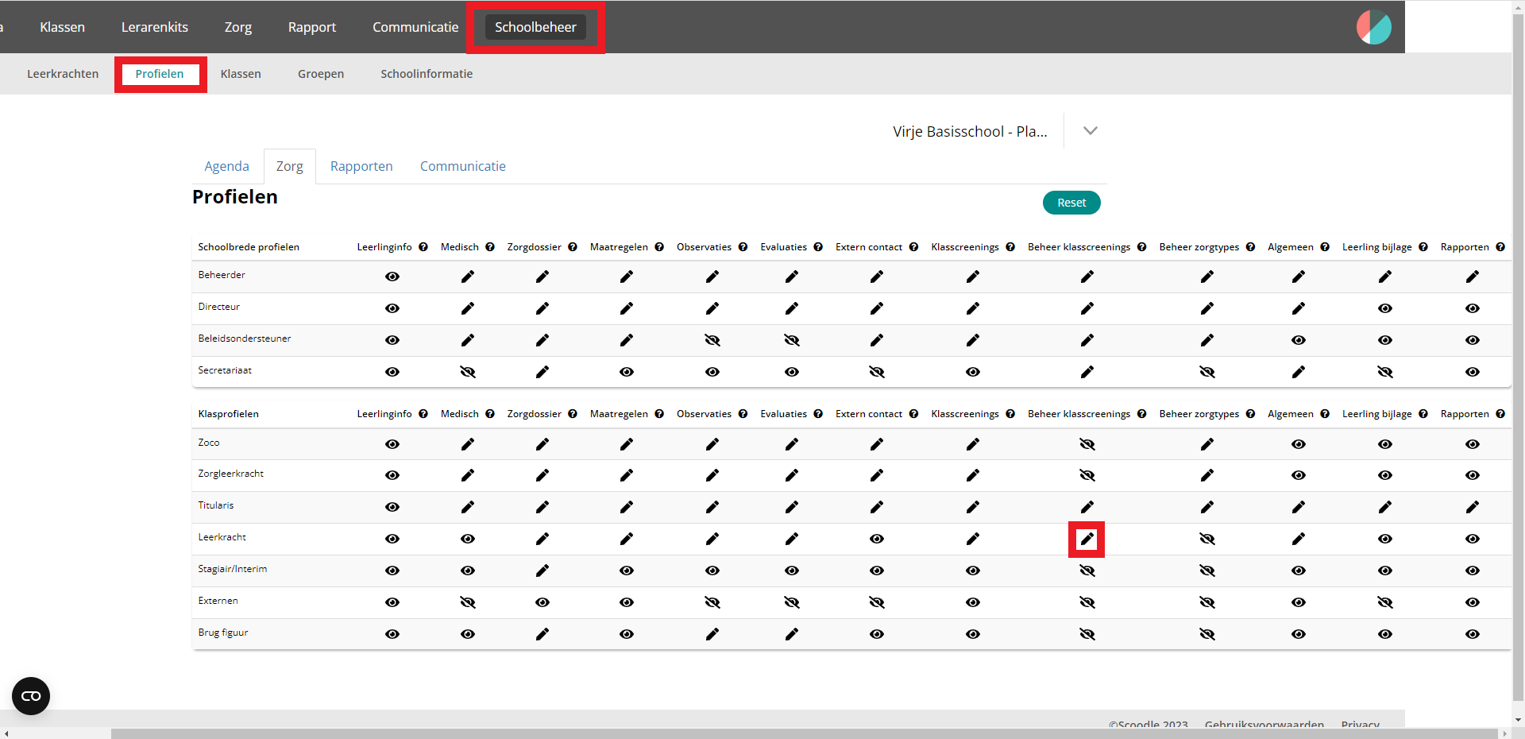
Task: Click the Titularis Rapporten pencil icon
Action: click(x=1472, y=507)
